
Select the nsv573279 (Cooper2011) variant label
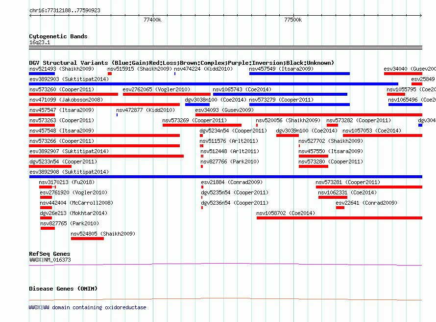click(x=281, y=100)
